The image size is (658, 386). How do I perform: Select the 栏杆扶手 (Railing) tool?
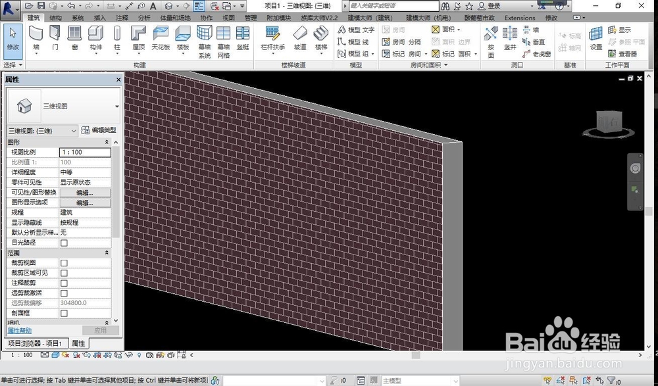pyautogui.click(x=273, y=39)
